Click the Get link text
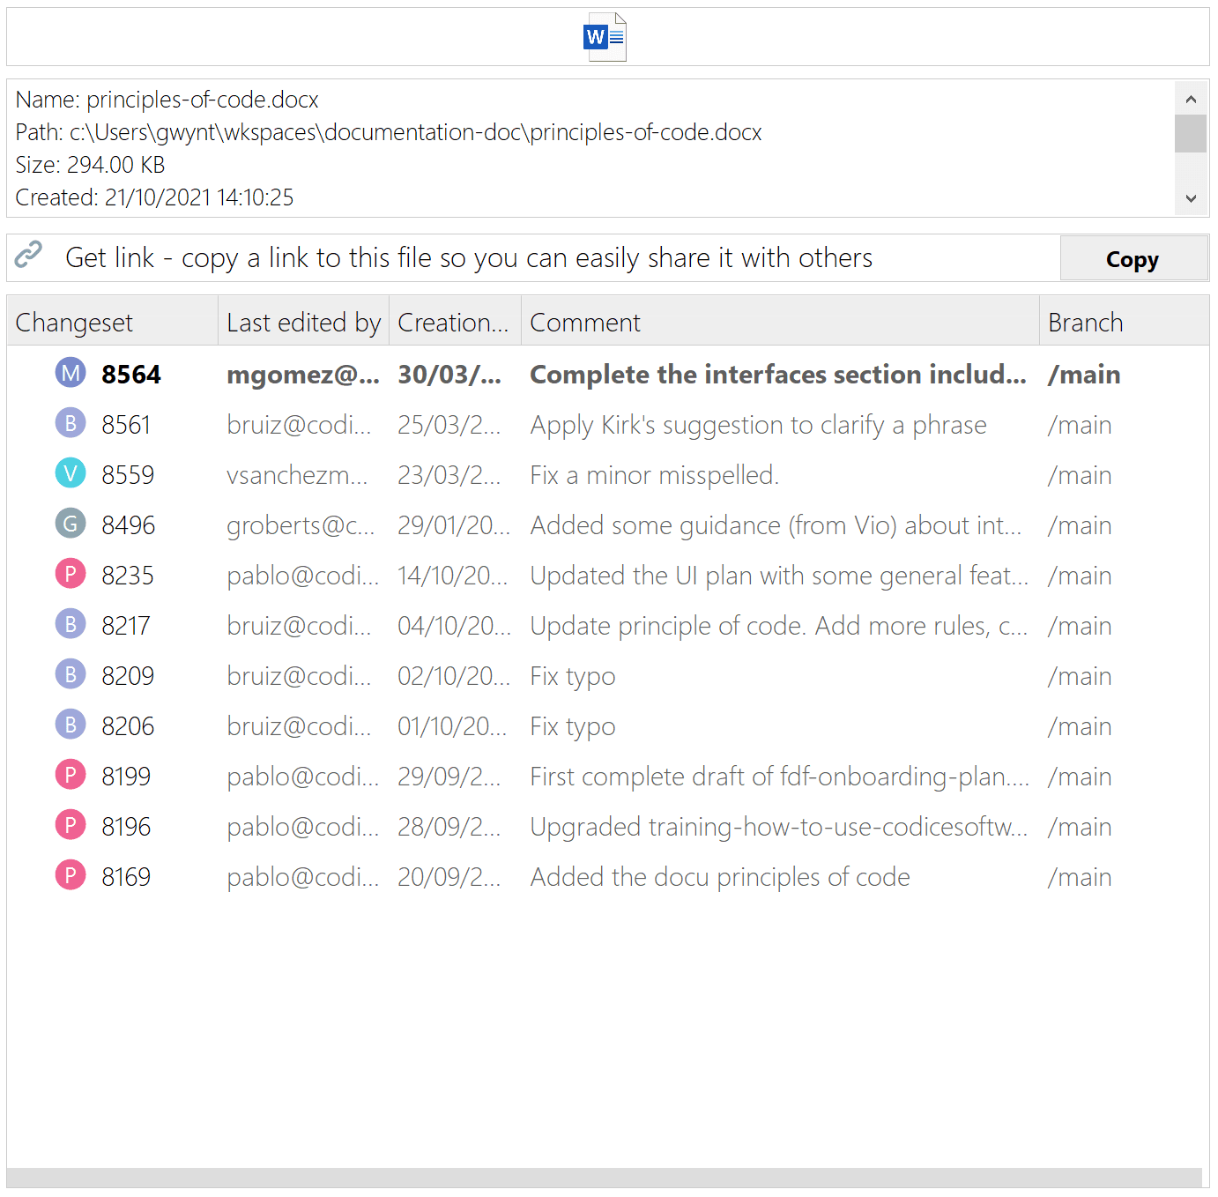 (x=469, y=256)
